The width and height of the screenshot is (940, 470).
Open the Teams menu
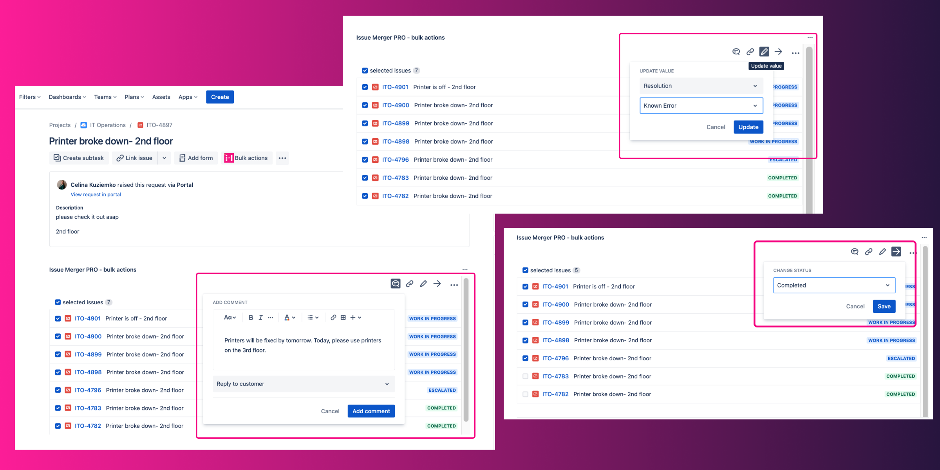[x=105, y=97]
